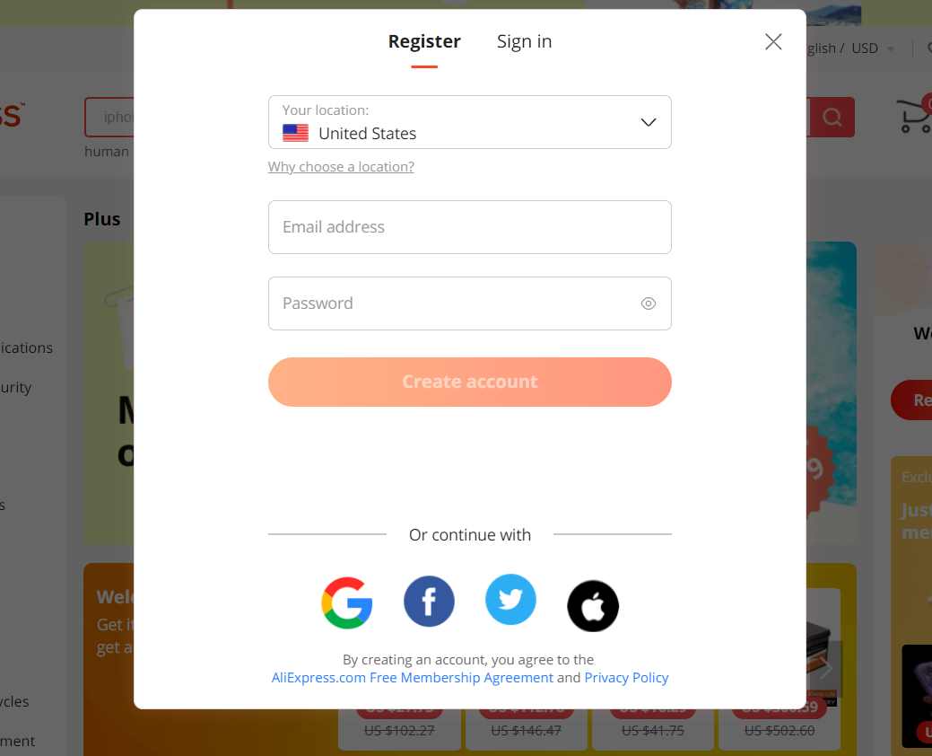
Task: Open the language and USD currency dropdown
Action: (850, 48)
